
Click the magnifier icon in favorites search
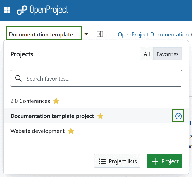(x=18, y=79)
